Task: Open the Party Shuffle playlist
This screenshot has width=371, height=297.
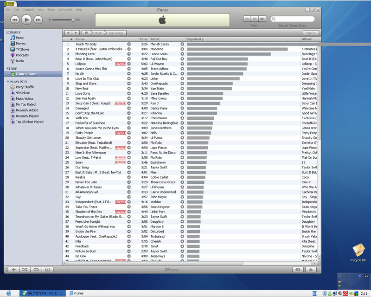Action: [x=25, y=87]
